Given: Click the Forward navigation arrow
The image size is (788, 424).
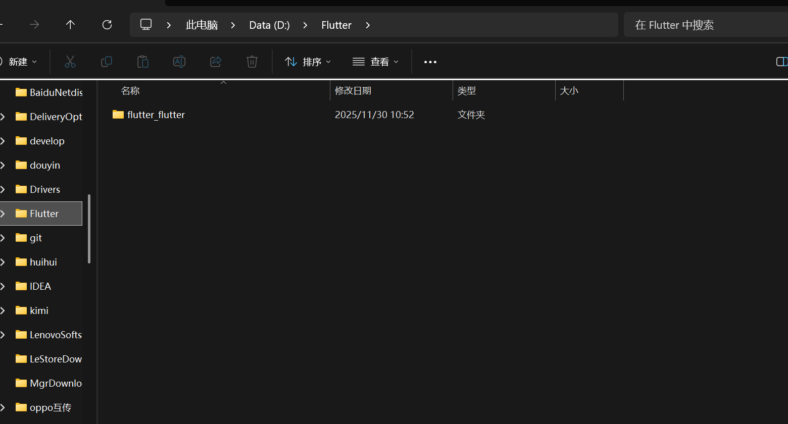Looking at the screenshot, I should point(34,25).
